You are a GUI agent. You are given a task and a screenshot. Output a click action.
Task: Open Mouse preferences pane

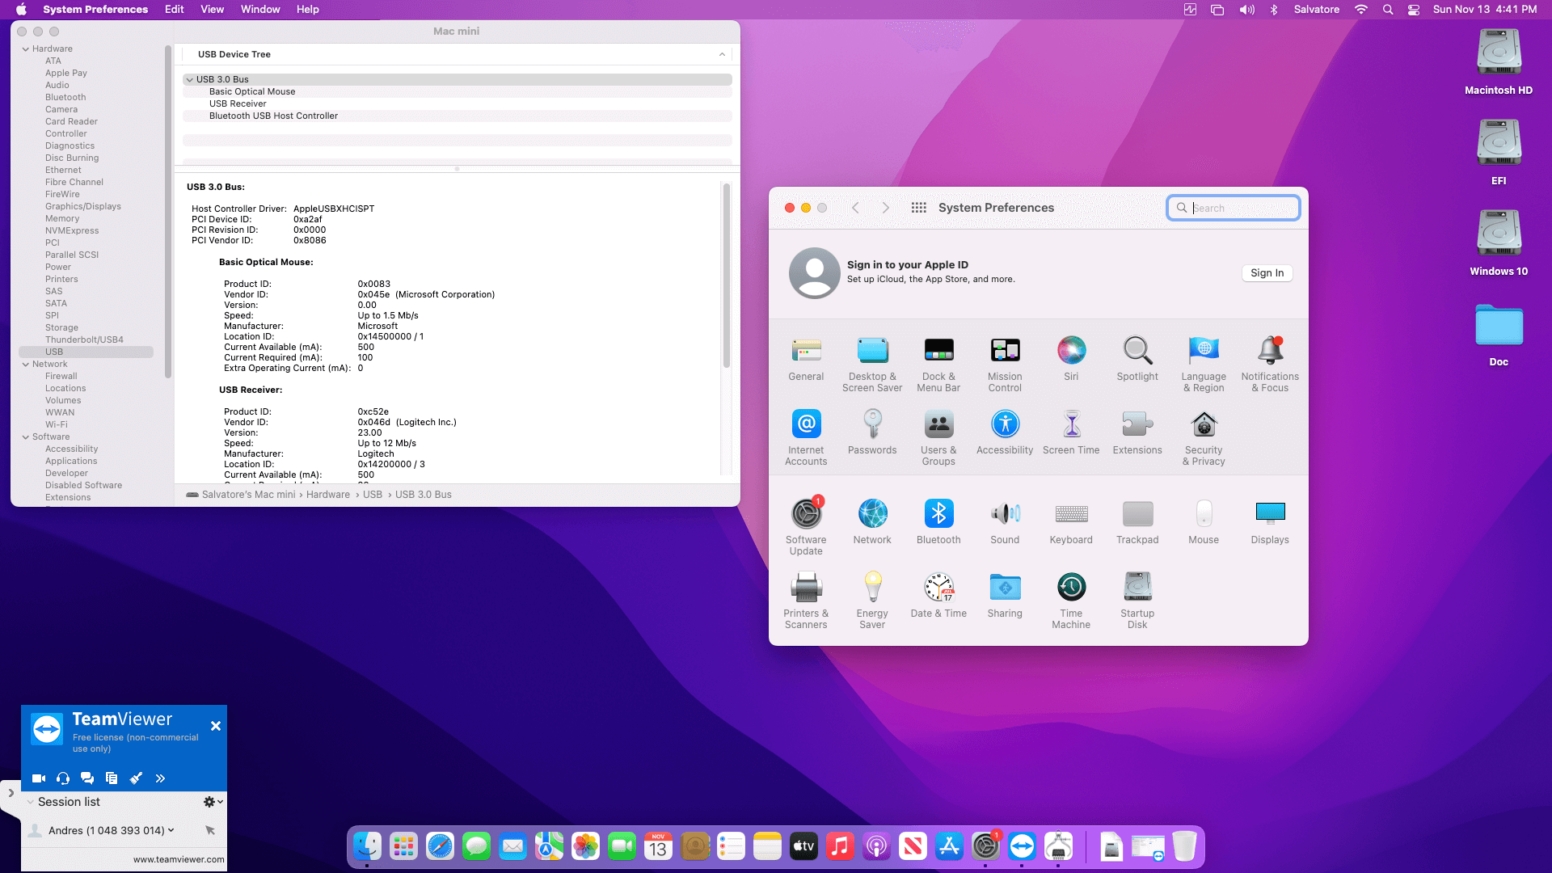tap(1204, 522)
